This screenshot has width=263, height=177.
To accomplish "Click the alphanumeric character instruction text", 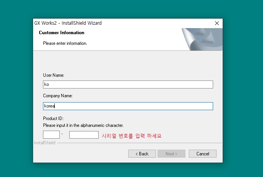I will click(x=83, y=125).
